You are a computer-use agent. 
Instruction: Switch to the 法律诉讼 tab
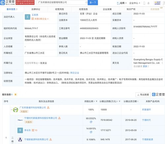tap(36, 9)
